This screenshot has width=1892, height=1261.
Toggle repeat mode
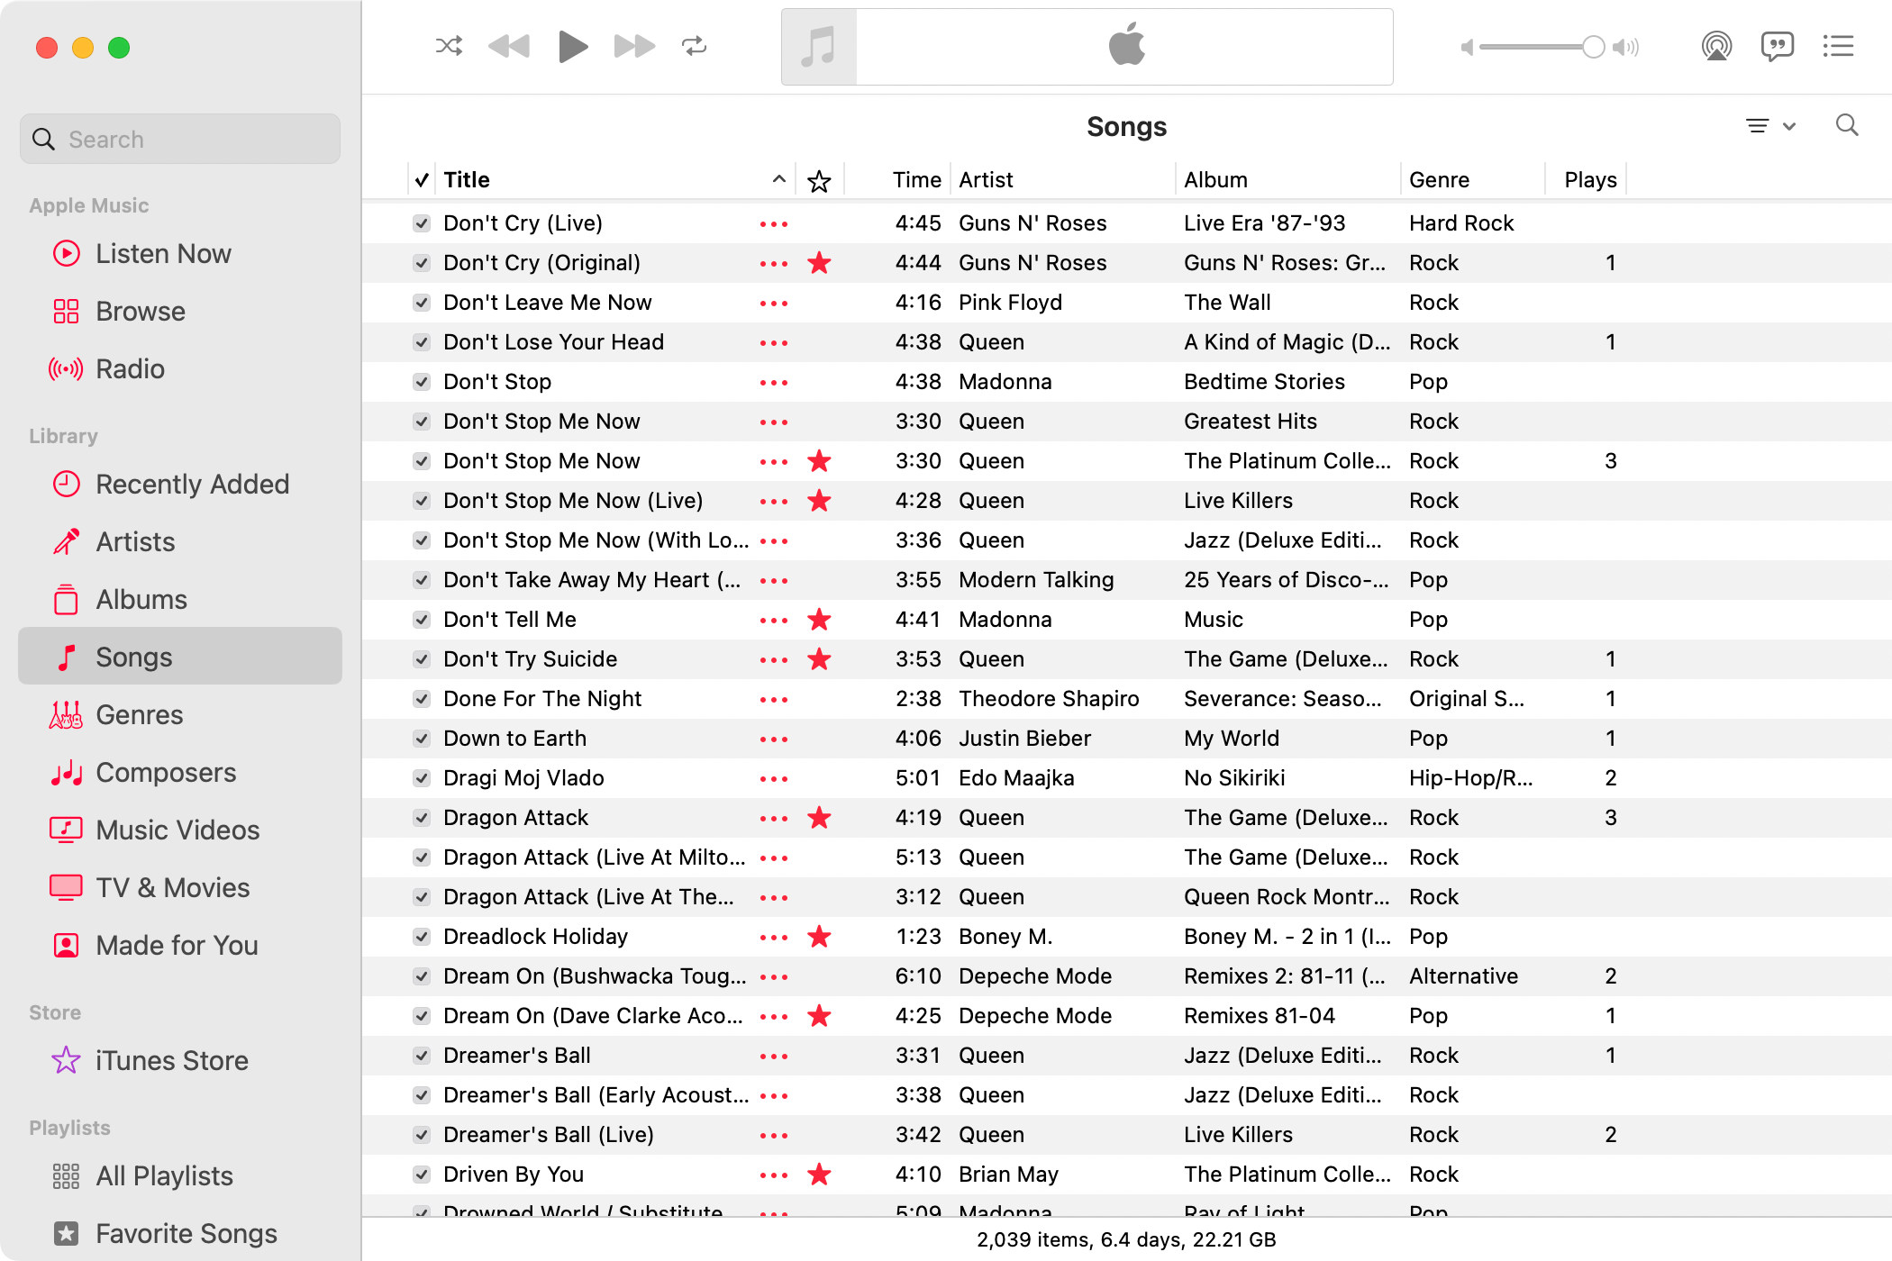[x=694, y=46]
